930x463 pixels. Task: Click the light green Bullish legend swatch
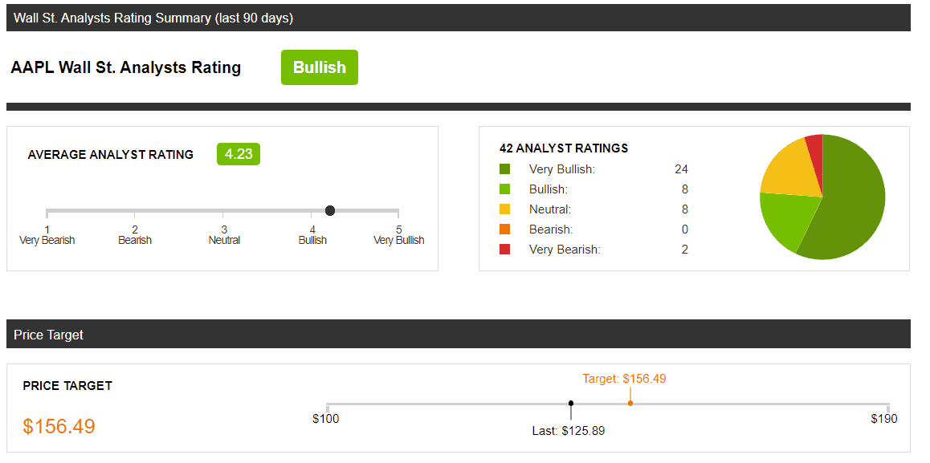tap(504, 189)
